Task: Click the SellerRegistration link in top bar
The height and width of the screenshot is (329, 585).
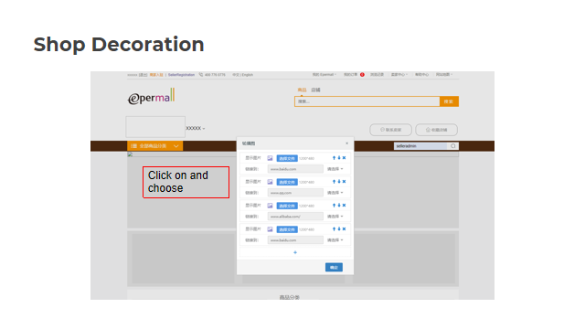Action: click(x=181, y=75)
